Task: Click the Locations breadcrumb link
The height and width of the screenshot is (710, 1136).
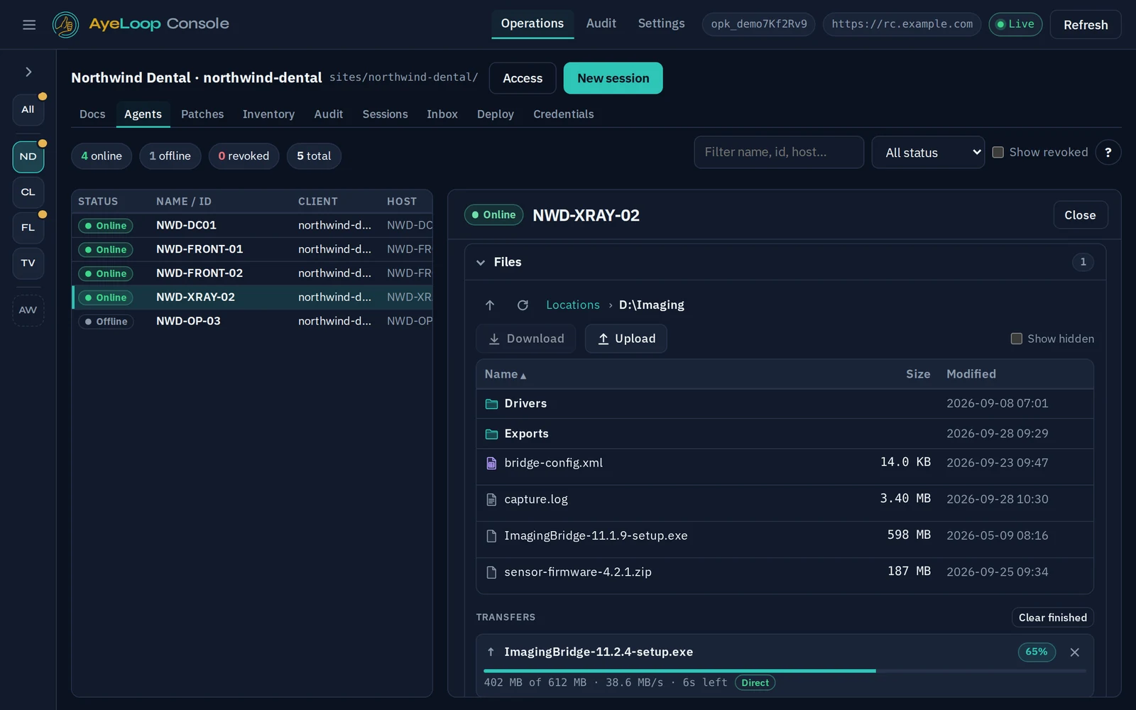Action: pos(573,305)
